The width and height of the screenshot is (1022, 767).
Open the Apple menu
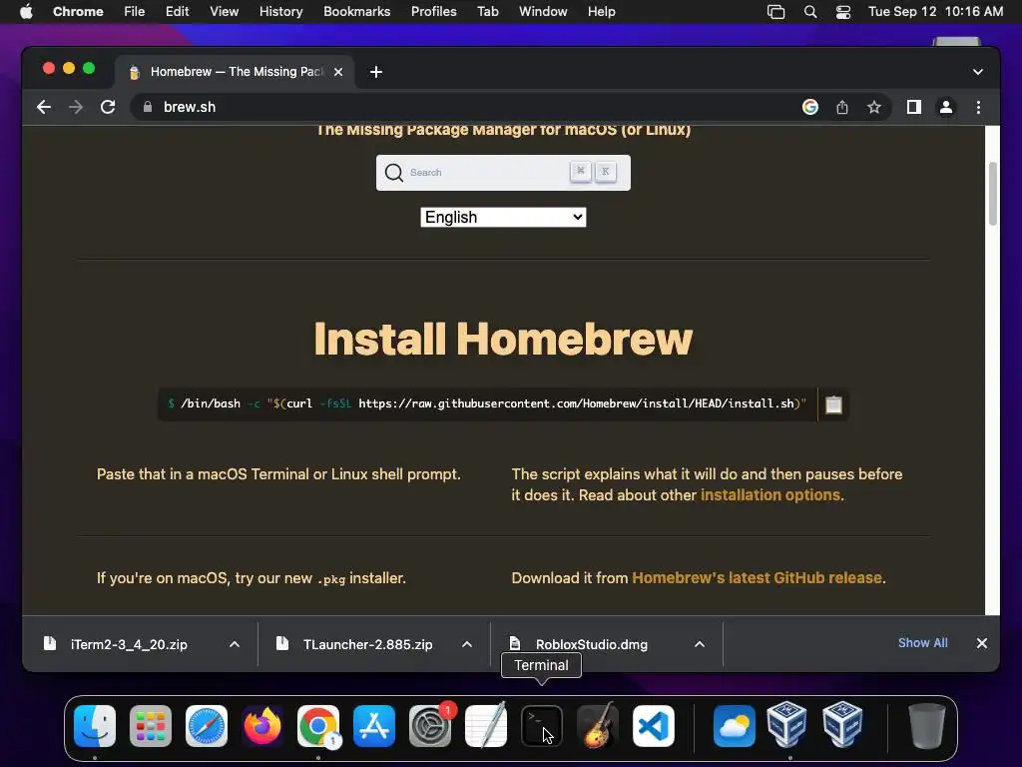click(x=26, y=12)
